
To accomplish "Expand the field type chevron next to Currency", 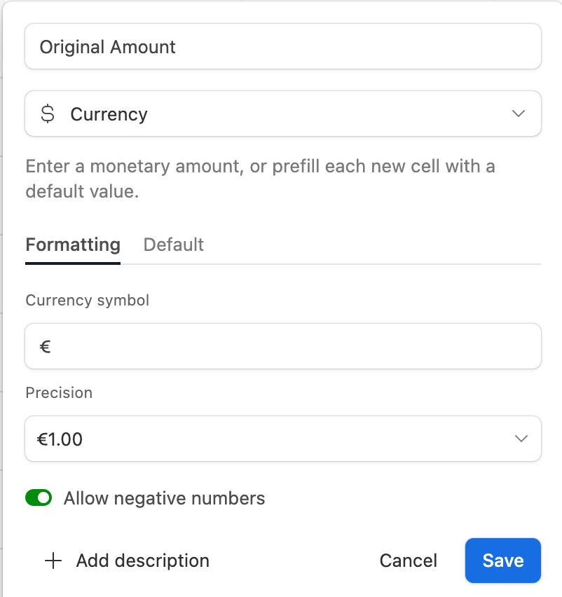I will [x=519, y=114].
